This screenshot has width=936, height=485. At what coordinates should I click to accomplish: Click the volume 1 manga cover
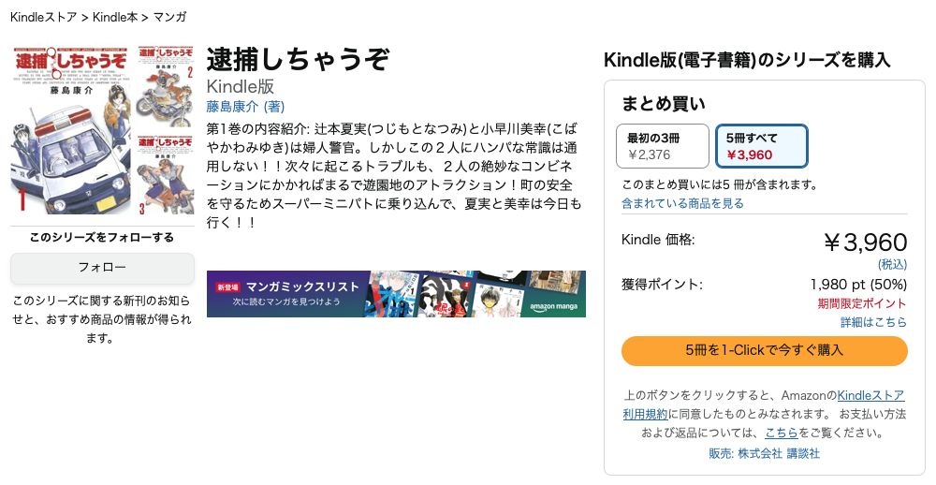point(71,129)
